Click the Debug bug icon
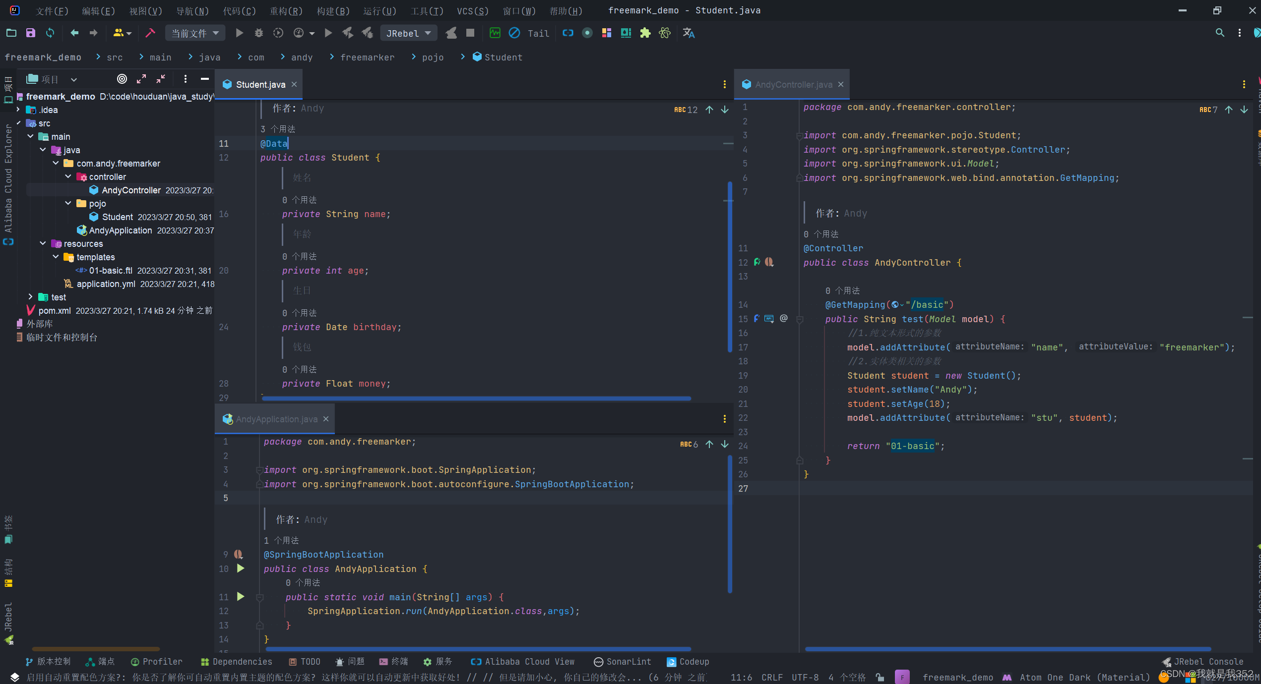 point(258,33)
